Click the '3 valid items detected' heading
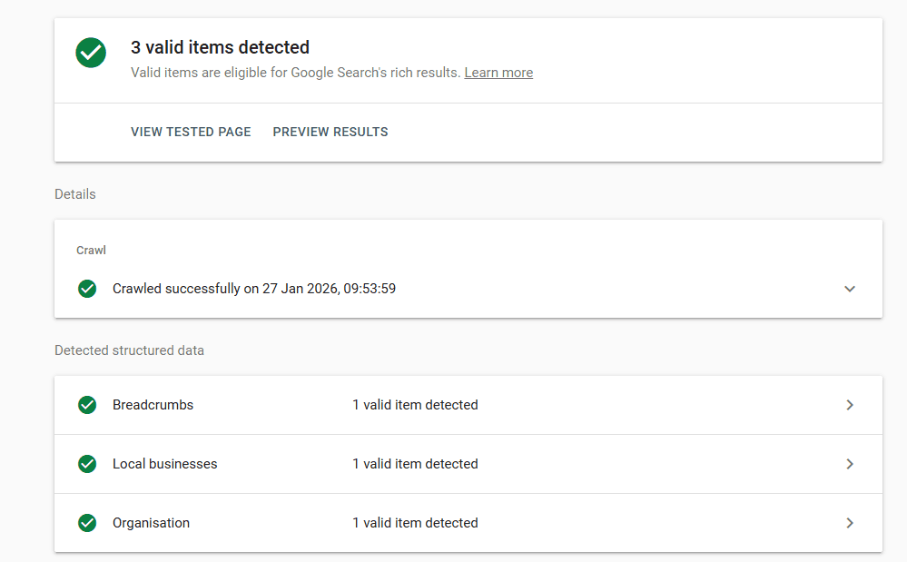This screenshot has width=907, height=562. [x=220, y=47]
